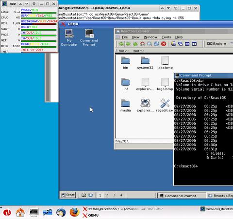The image size is (233, 219).
Task: Click the xosview window menu icon
Action: (4, 4)
